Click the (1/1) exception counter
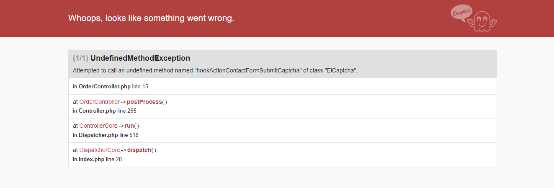 point(80,58)
